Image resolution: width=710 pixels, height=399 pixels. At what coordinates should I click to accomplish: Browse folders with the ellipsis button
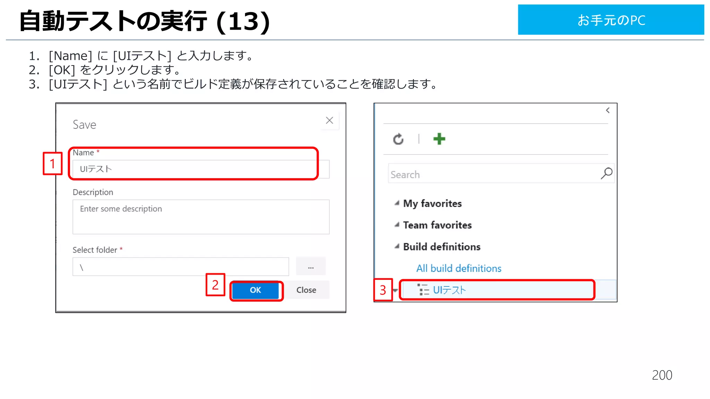311,266
